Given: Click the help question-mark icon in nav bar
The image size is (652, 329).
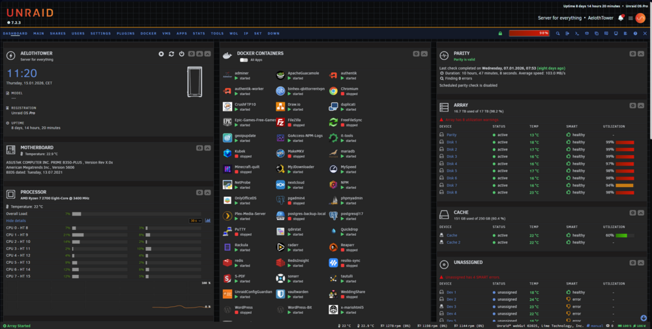Looking at the screenshot, I should [635, 33].
